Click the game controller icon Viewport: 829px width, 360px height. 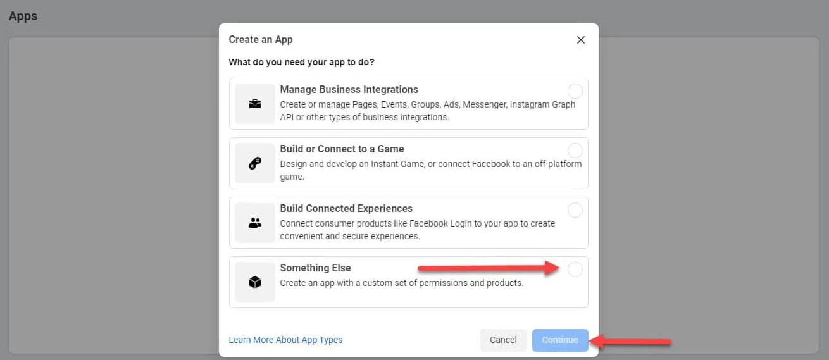point(255,163)
